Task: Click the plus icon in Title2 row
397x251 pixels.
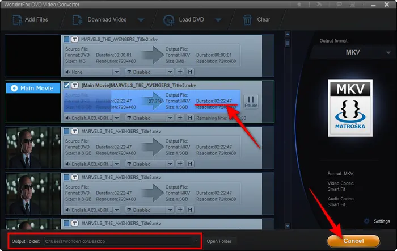Action: click(180, 72)
